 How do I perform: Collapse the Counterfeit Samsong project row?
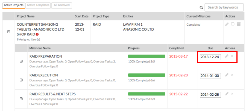[x=8, y=32]
